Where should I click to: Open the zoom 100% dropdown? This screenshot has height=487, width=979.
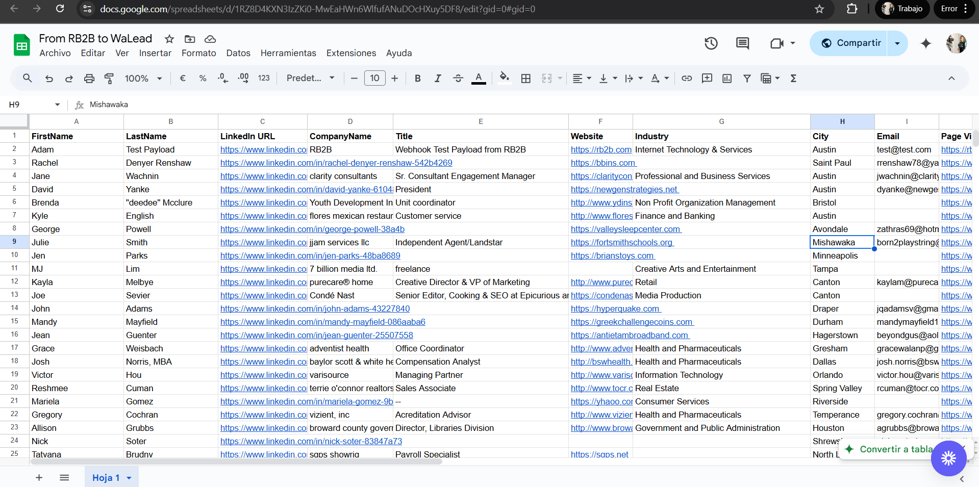pos(143,78)
